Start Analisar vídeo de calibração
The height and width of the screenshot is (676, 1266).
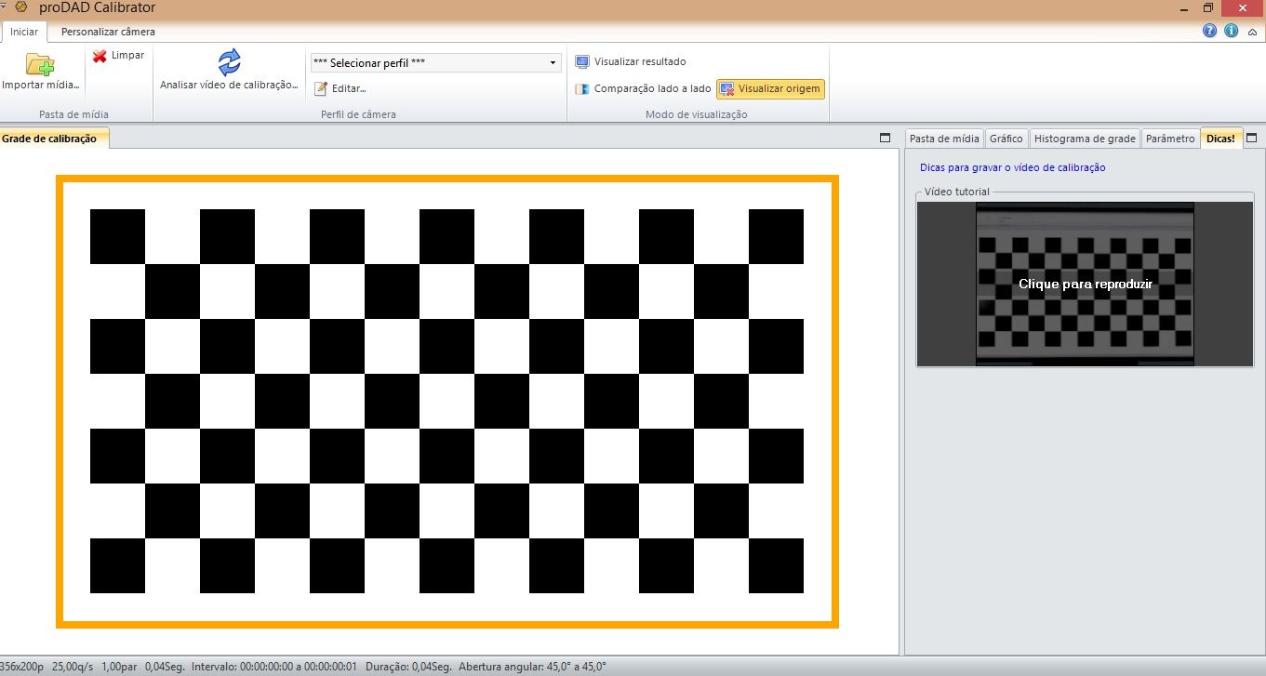(229, 63)
